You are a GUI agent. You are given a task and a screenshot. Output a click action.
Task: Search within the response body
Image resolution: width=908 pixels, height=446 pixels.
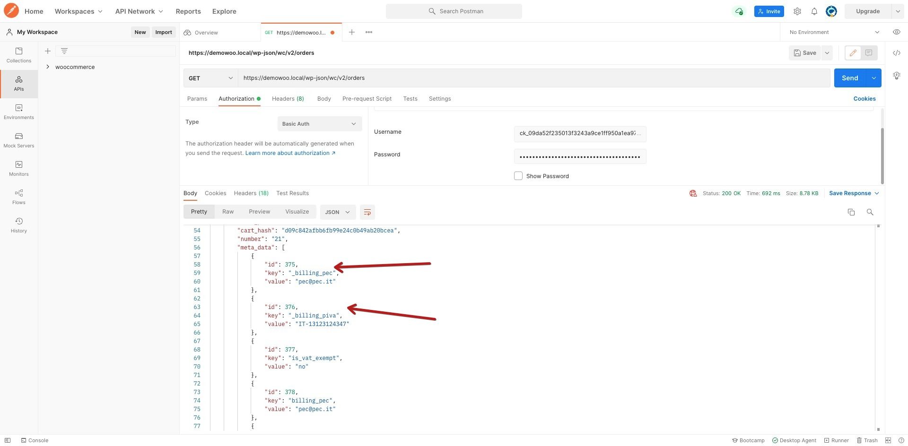coord(870,212)
